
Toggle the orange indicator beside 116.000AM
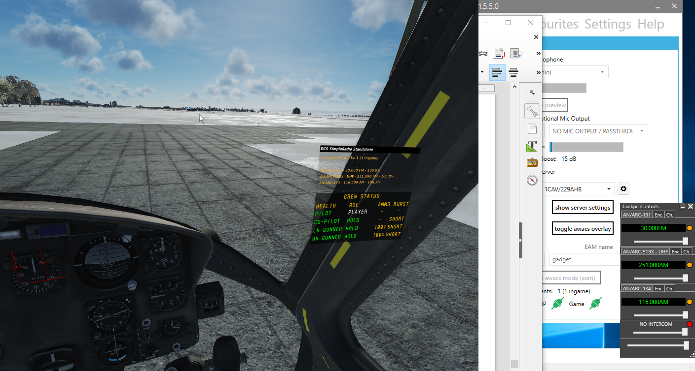tap(690, 302)
